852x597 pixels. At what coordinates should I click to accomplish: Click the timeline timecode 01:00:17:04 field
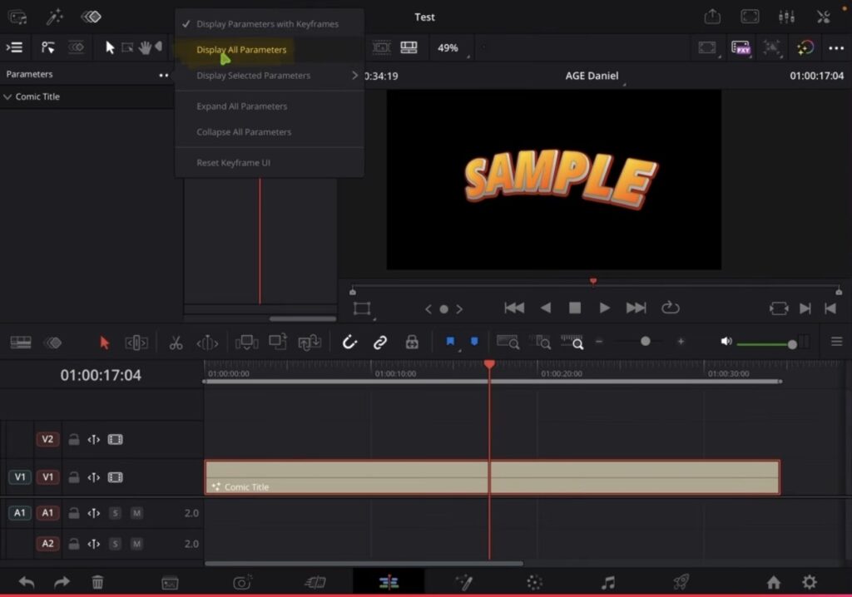coord(101,375)
